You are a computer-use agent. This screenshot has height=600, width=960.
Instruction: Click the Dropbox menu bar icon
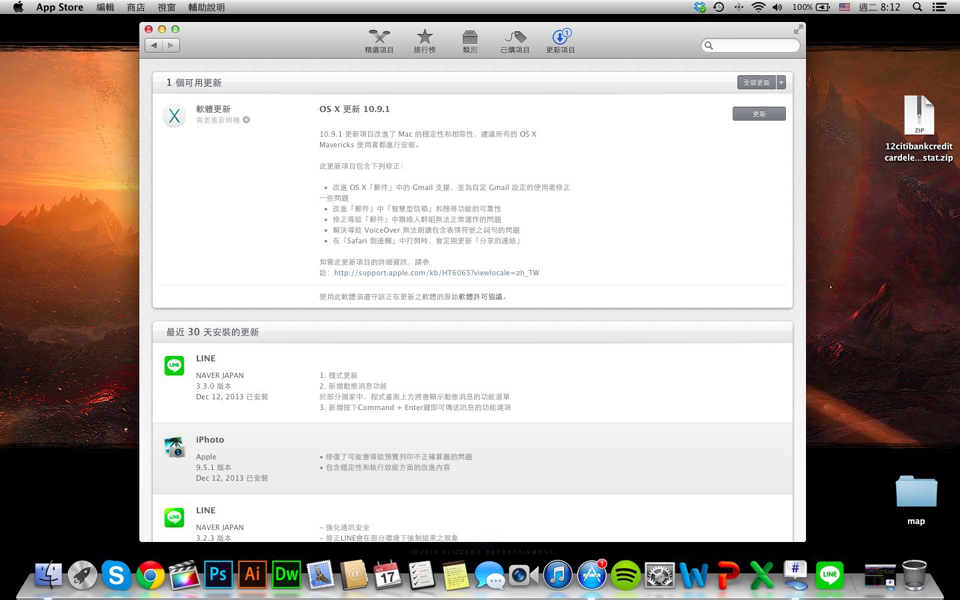click(699, 7)
